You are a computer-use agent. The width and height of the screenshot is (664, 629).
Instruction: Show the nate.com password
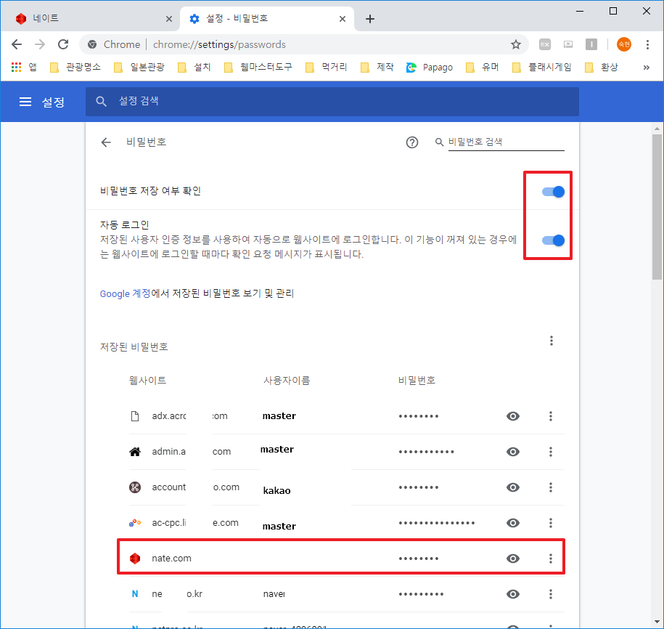point(513,559)
